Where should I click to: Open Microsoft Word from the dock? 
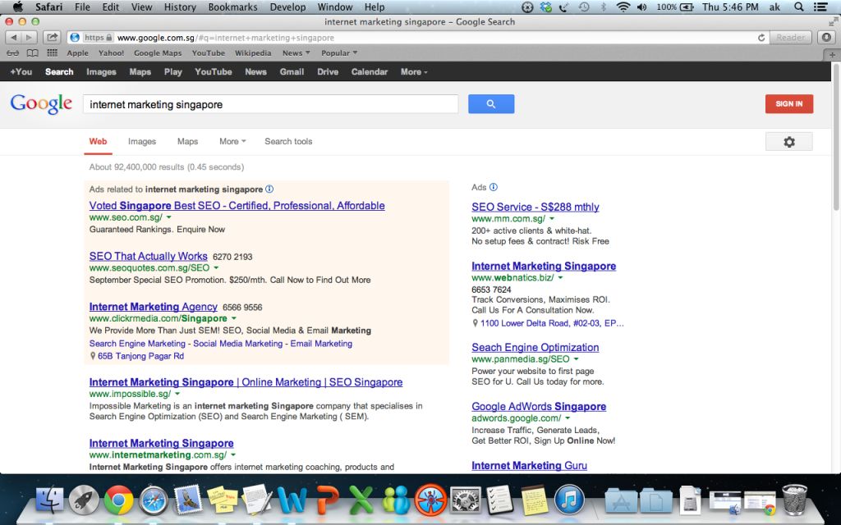pos(292,500)
